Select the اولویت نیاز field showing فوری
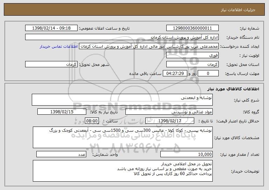The image size is (269, 190). click(x=192, y=55)
